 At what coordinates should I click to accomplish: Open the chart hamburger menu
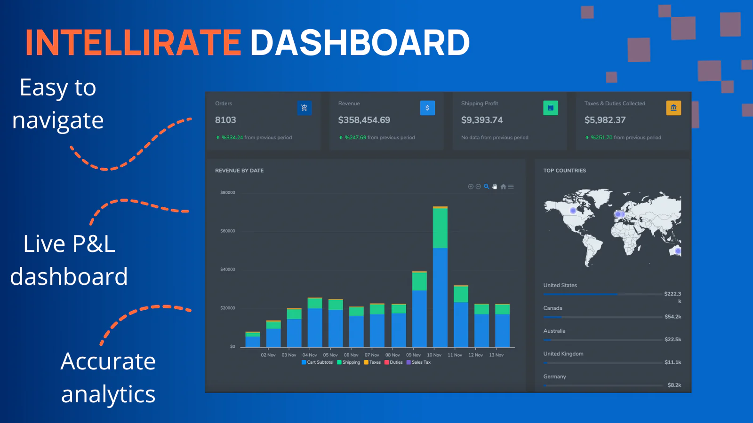point(511,187)
